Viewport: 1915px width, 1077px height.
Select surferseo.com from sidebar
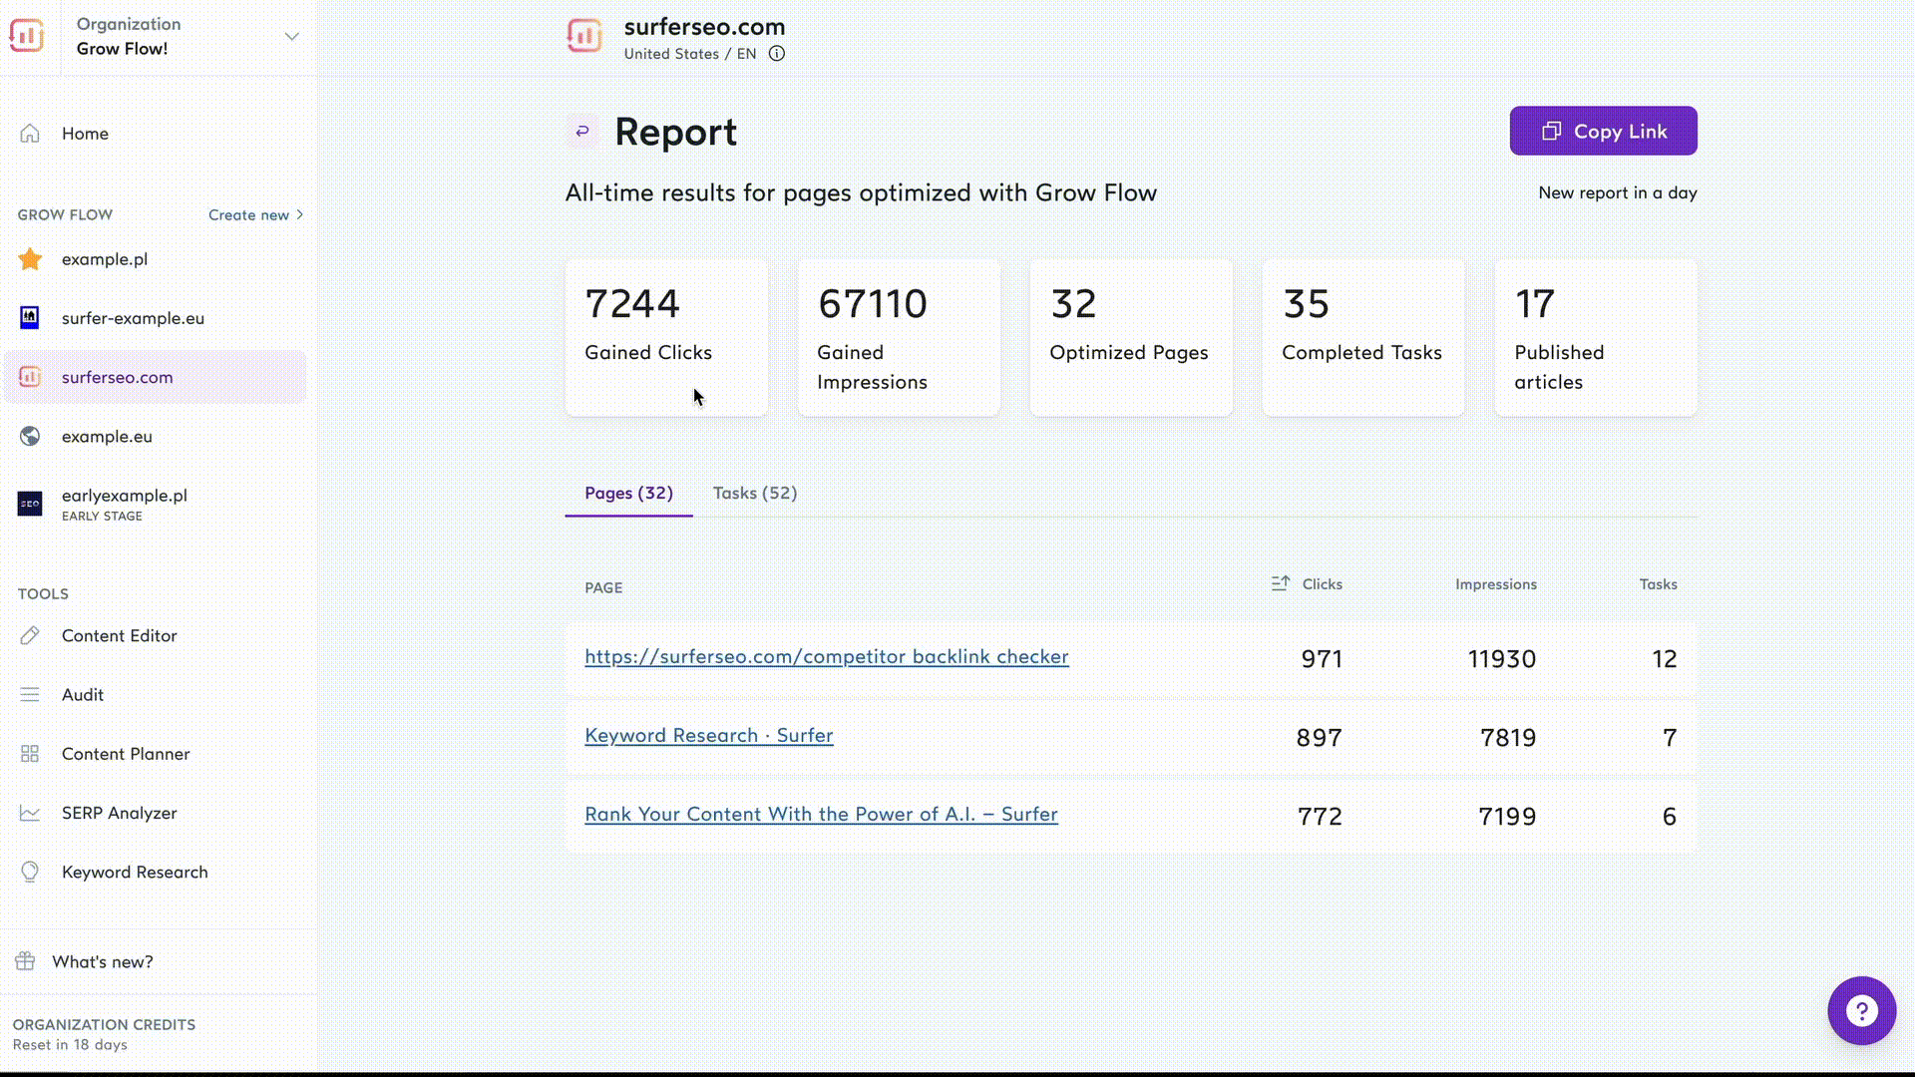117,377
